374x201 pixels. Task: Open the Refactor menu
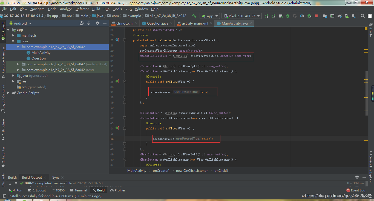[x=82, y=9]
